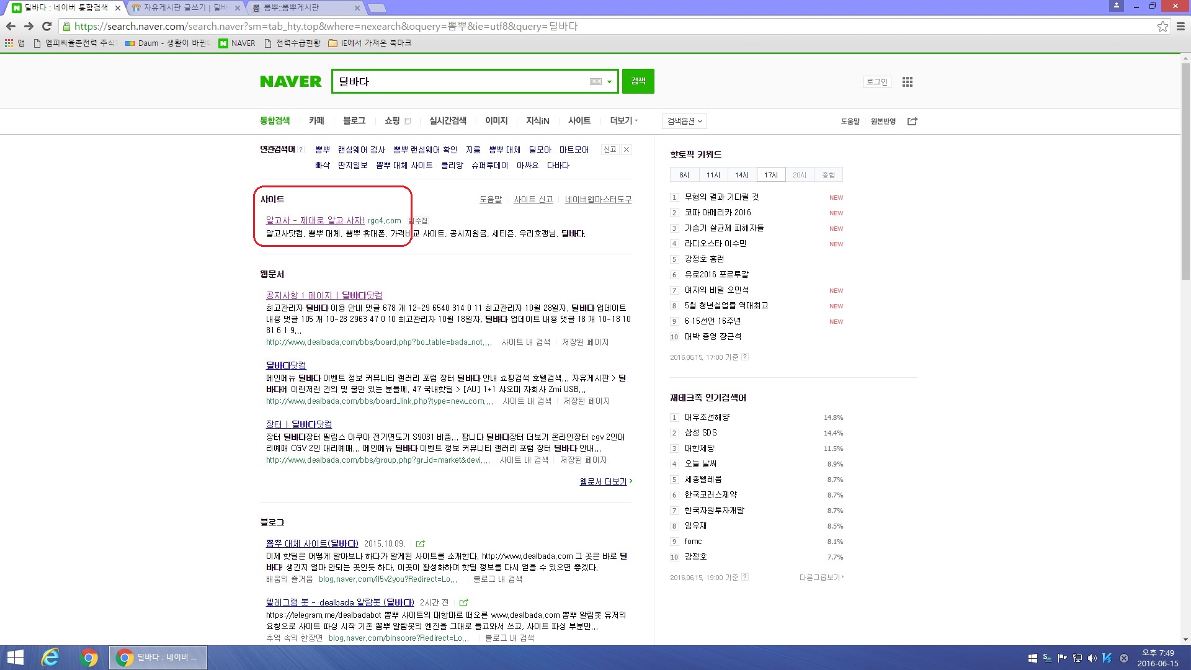Click the bookmark star in address bar
Image resolution: width=1191 pixels, height=670 pixels.
coord(1162,26)
